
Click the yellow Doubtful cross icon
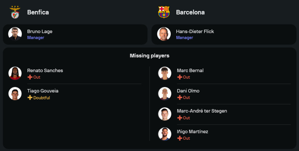[30, 98]
